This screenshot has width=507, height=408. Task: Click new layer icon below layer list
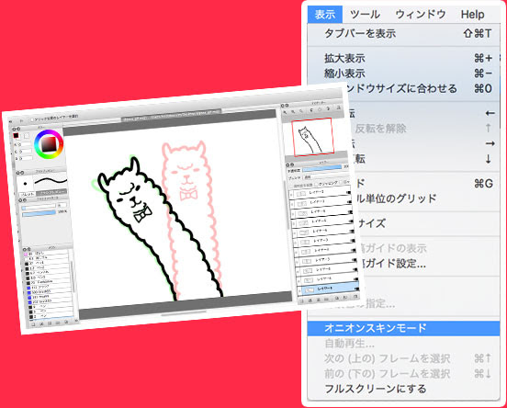pyautogui.click(x=301, y=301)
